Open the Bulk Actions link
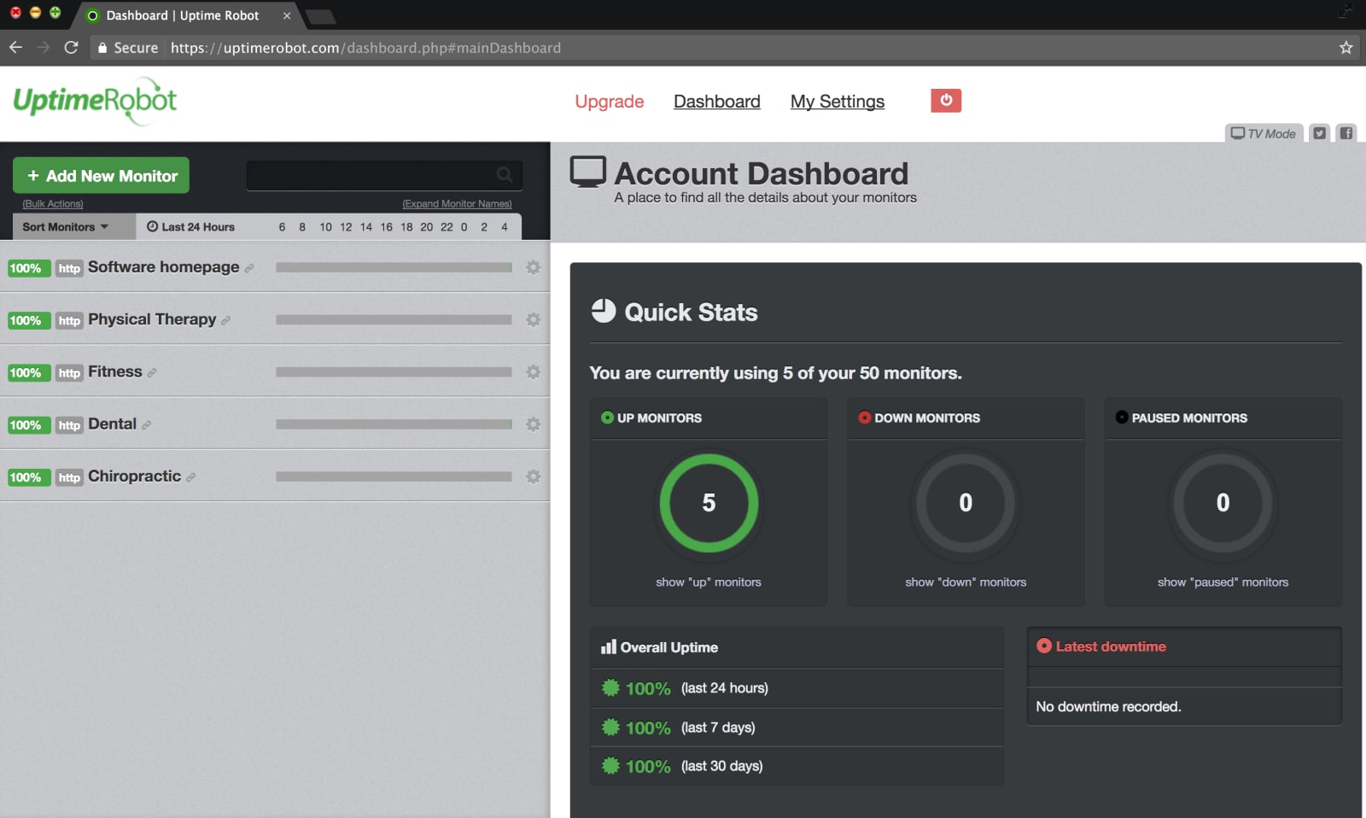The height and width of the screenshot is (818, 1366). click(x=53, y=204)
